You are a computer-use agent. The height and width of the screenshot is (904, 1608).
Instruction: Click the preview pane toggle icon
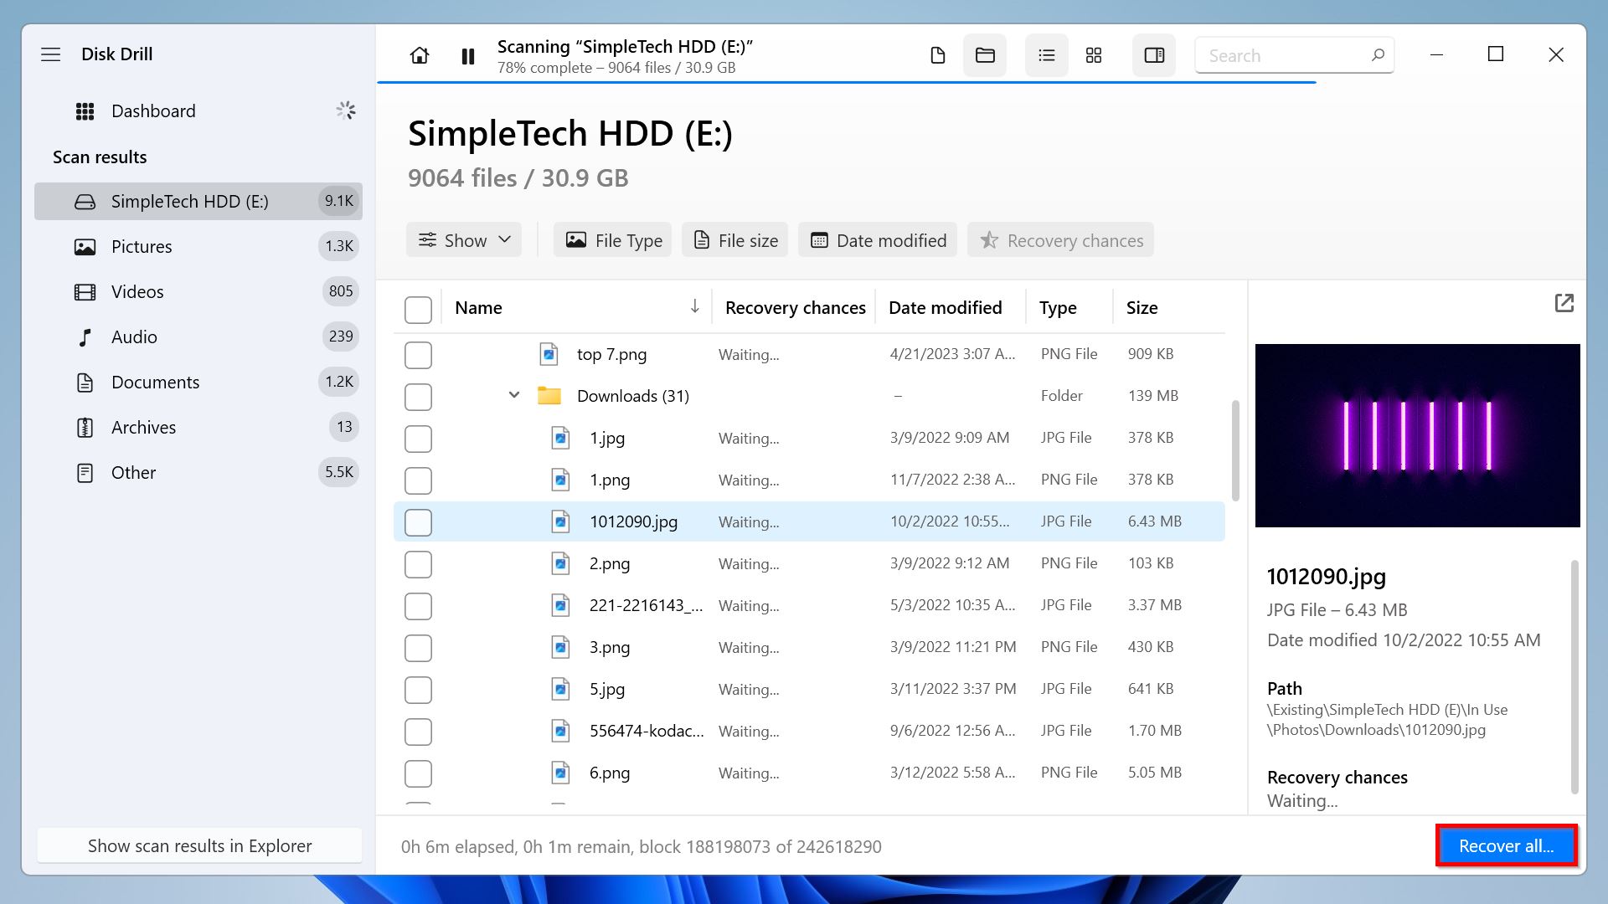[1153, 54]
